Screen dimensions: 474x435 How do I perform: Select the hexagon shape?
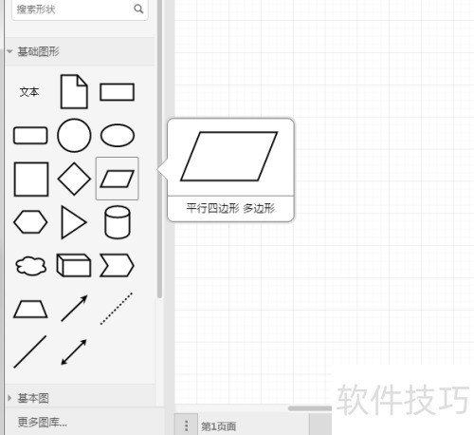tap(30, 222)
